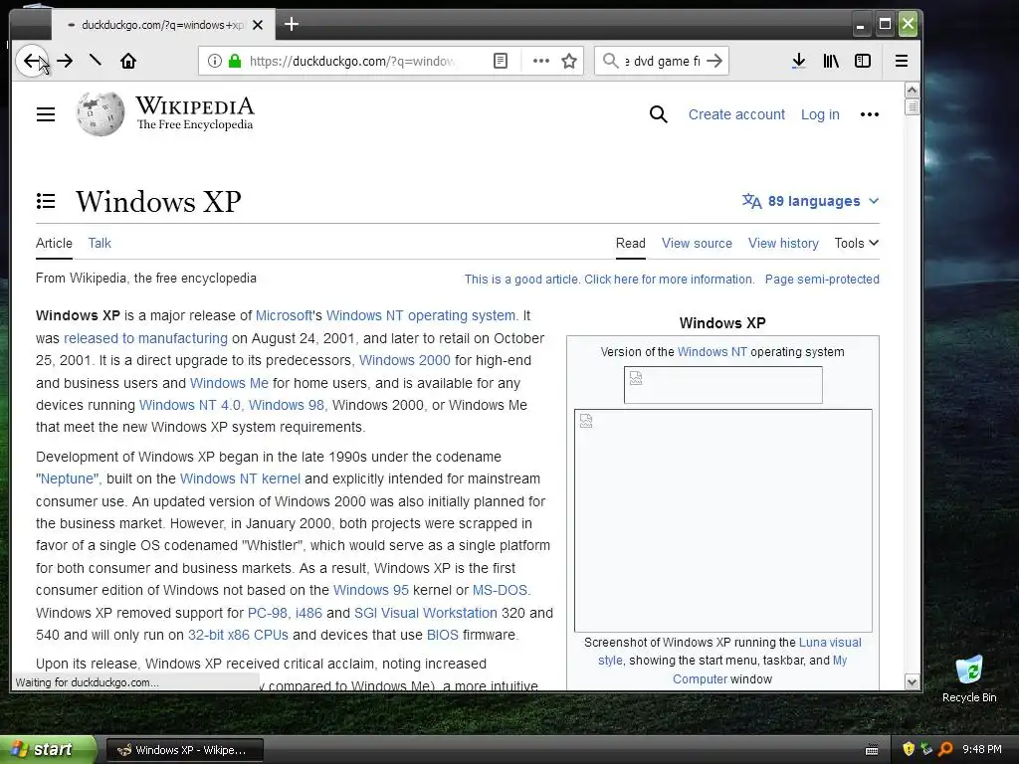Open Wikipedia personal tools ellipsis menu
This screenshot has height=764, width=1019.
click(870, 115)
